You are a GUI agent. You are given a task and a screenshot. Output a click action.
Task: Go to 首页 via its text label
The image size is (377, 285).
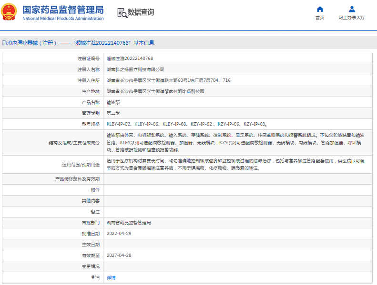[x=320, y=18]
